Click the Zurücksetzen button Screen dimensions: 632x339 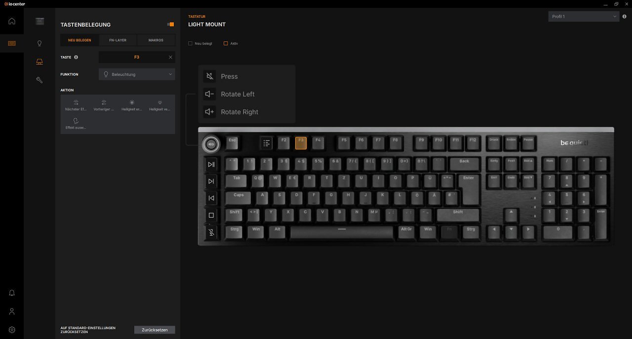155,330
